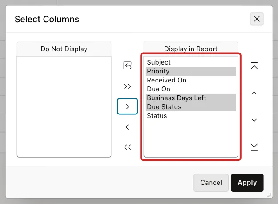The image size is (278, 204).
Task: Select the last entry, Status
Action: point(191,116)
